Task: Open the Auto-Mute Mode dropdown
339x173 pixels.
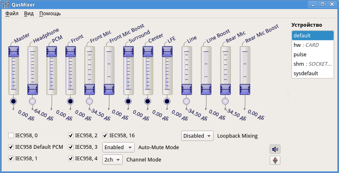Action: tap(118, 148)
